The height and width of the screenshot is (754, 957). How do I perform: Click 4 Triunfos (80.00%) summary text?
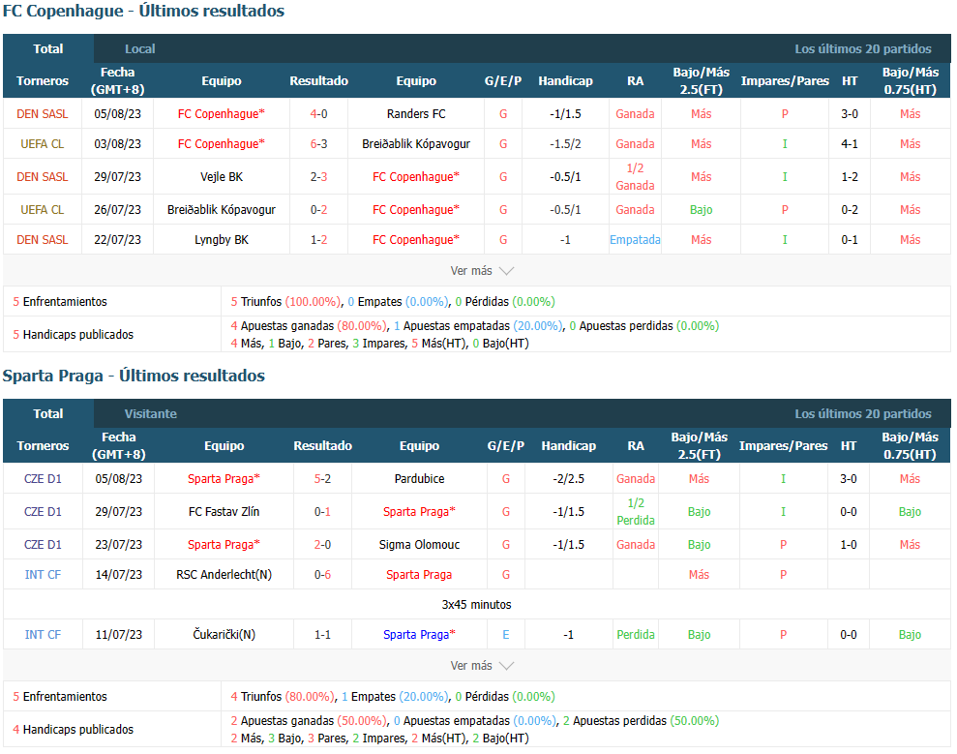tap(283, 697)
